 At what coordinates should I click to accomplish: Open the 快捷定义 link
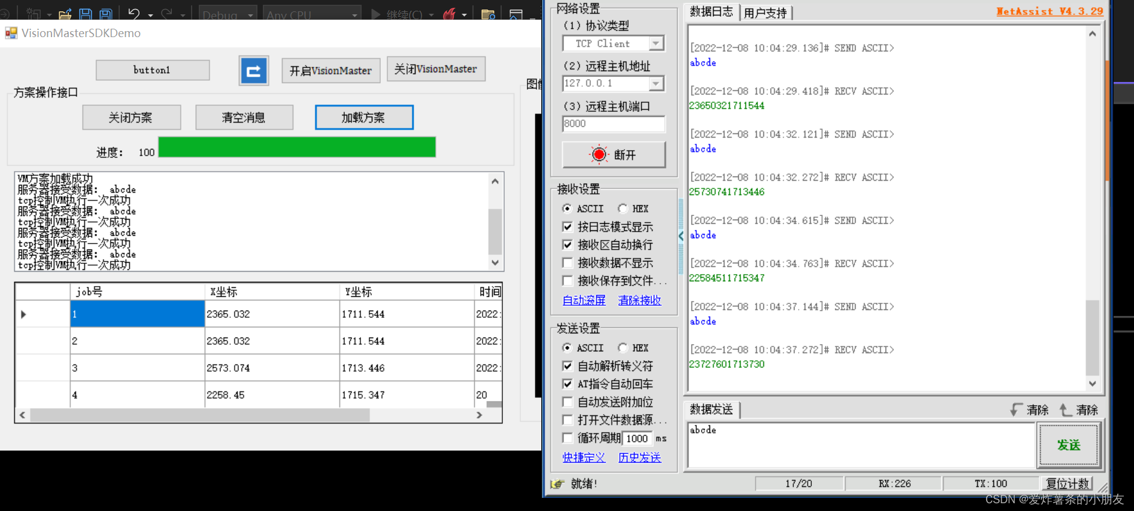coord(584,458)
